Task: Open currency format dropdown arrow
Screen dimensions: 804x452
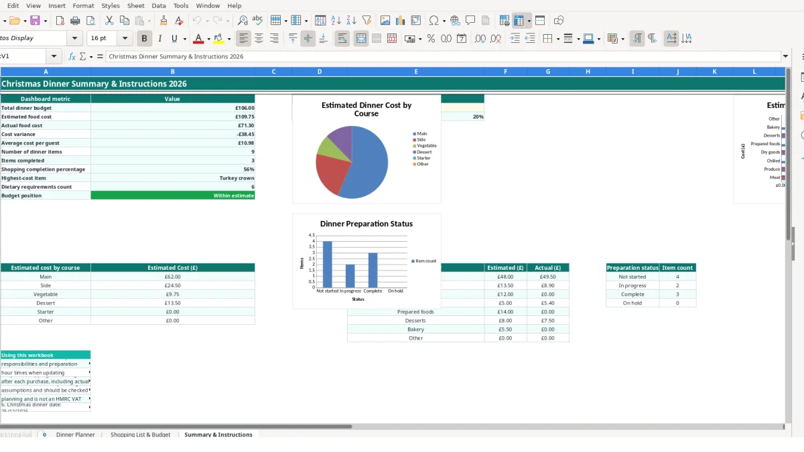Action: click(x=420, y=40)
